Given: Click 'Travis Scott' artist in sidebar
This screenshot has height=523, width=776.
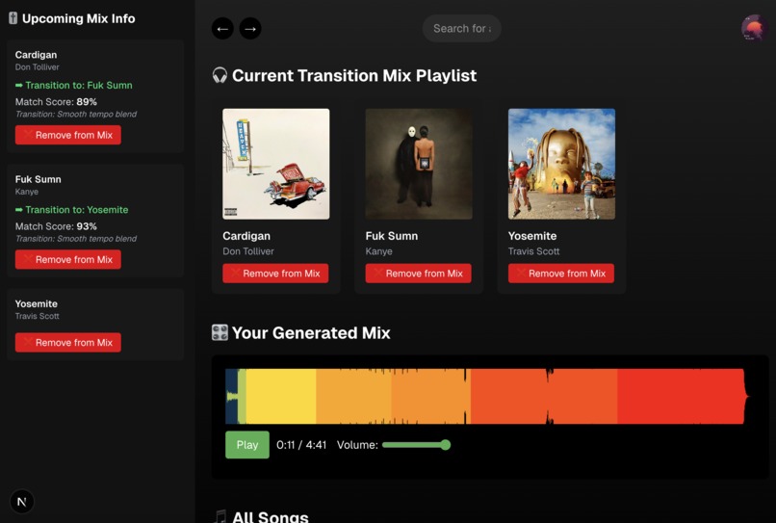Looking at the screenshot, I should [38, 316].
